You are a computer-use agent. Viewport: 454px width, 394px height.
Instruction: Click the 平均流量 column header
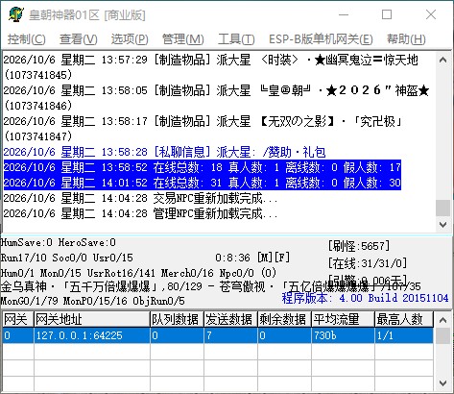343,319
